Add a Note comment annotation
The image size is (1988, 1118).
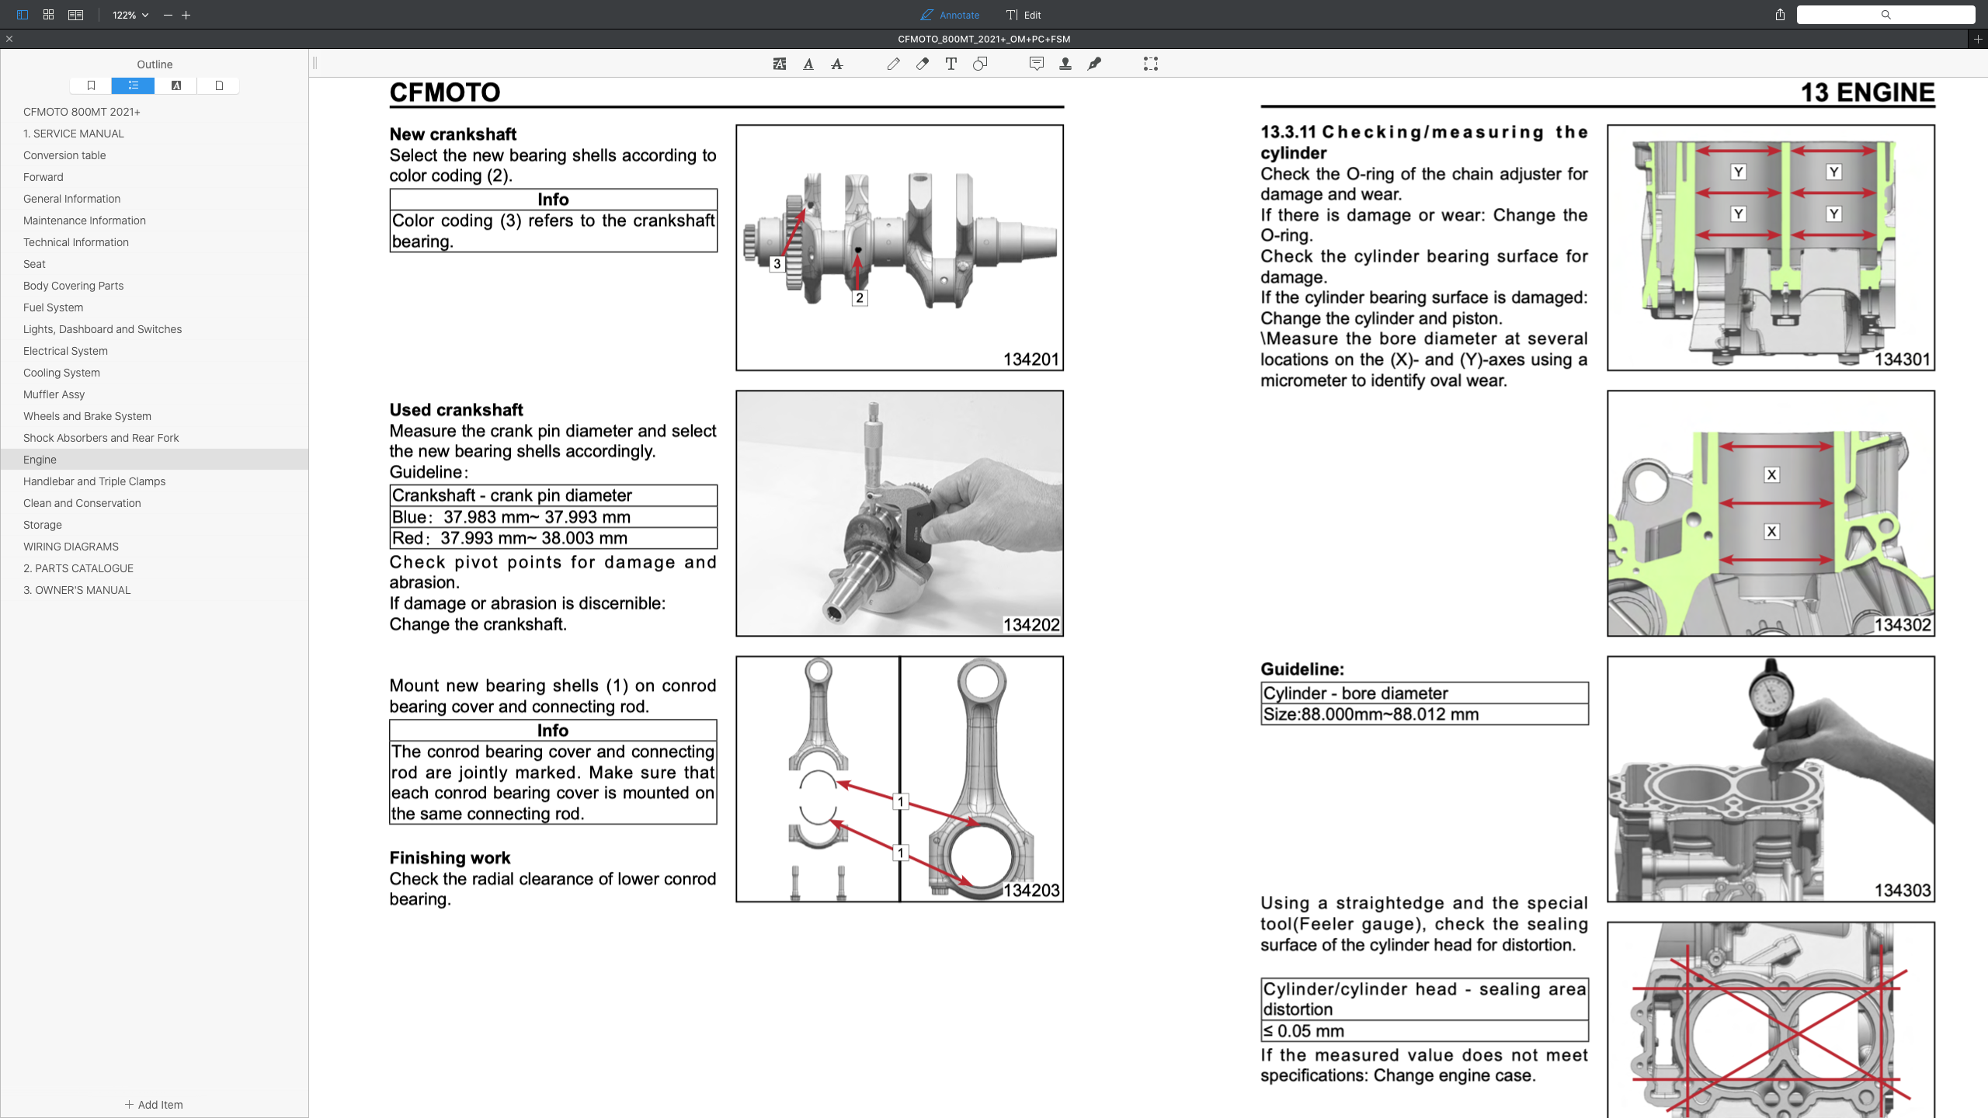click(x=1037, y=64)
